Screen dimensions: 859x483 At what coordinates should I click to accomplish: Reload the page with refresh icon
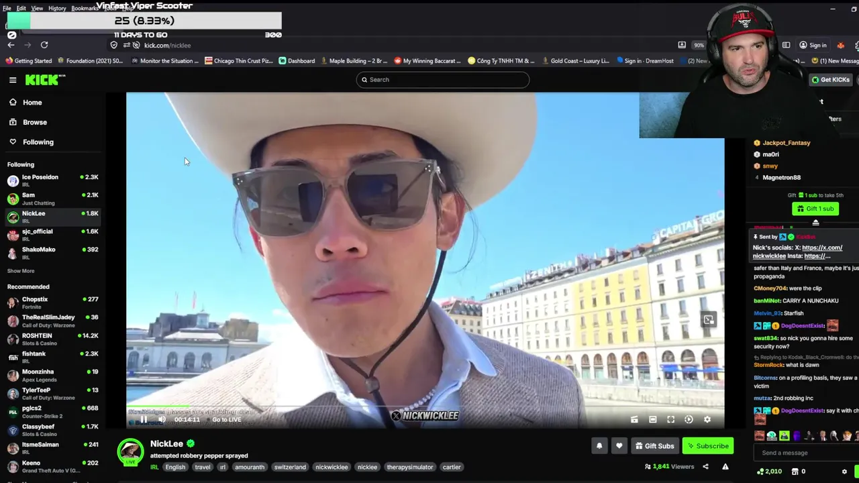[x=44, y=45]
